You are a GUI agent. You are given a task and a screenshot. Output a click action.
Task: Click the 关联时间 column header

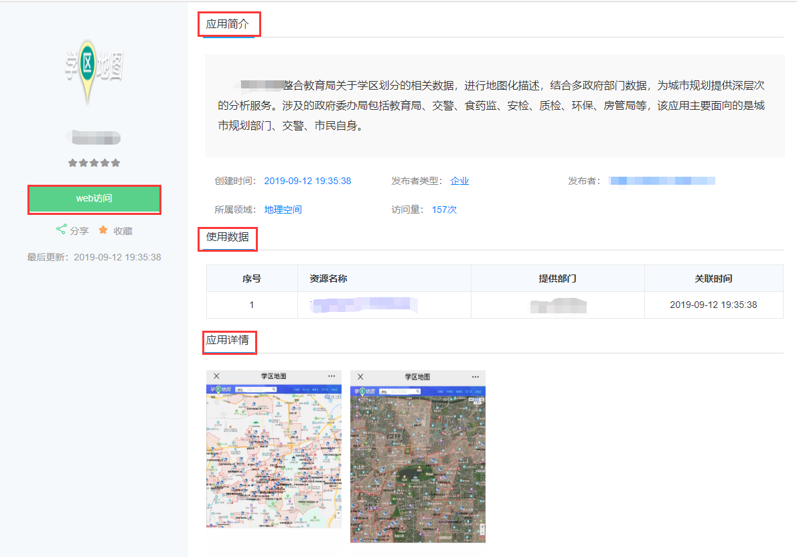[x=713, y=278]
